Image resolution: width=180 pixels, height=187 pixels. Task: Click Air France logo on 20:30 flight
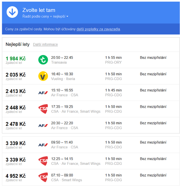43,126
